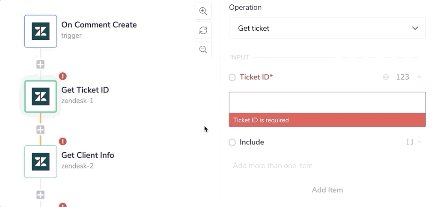Select the Include radio button
434x207 pixels.
(x=232, y=142)
